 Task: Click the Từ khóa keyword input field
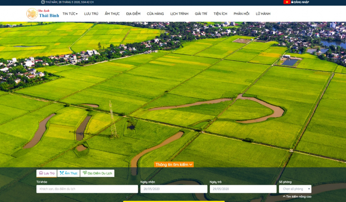click(87, 189)
